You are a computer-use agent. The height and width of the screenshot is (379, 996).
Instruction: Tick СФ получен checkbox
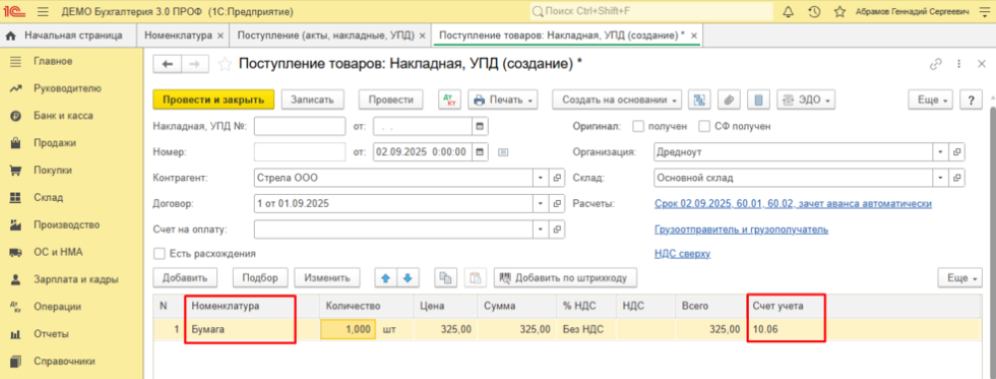[x=704, y=126]
